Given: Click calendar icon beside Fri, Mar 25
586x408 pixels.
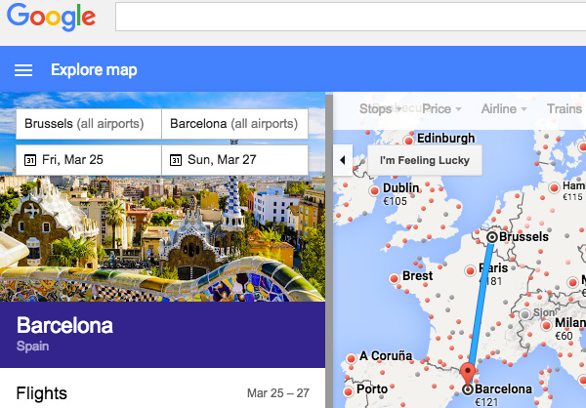Looking at the screenshot, I should click(30, 160).
